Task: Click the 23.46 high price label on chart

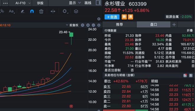Action: point(63,32)
